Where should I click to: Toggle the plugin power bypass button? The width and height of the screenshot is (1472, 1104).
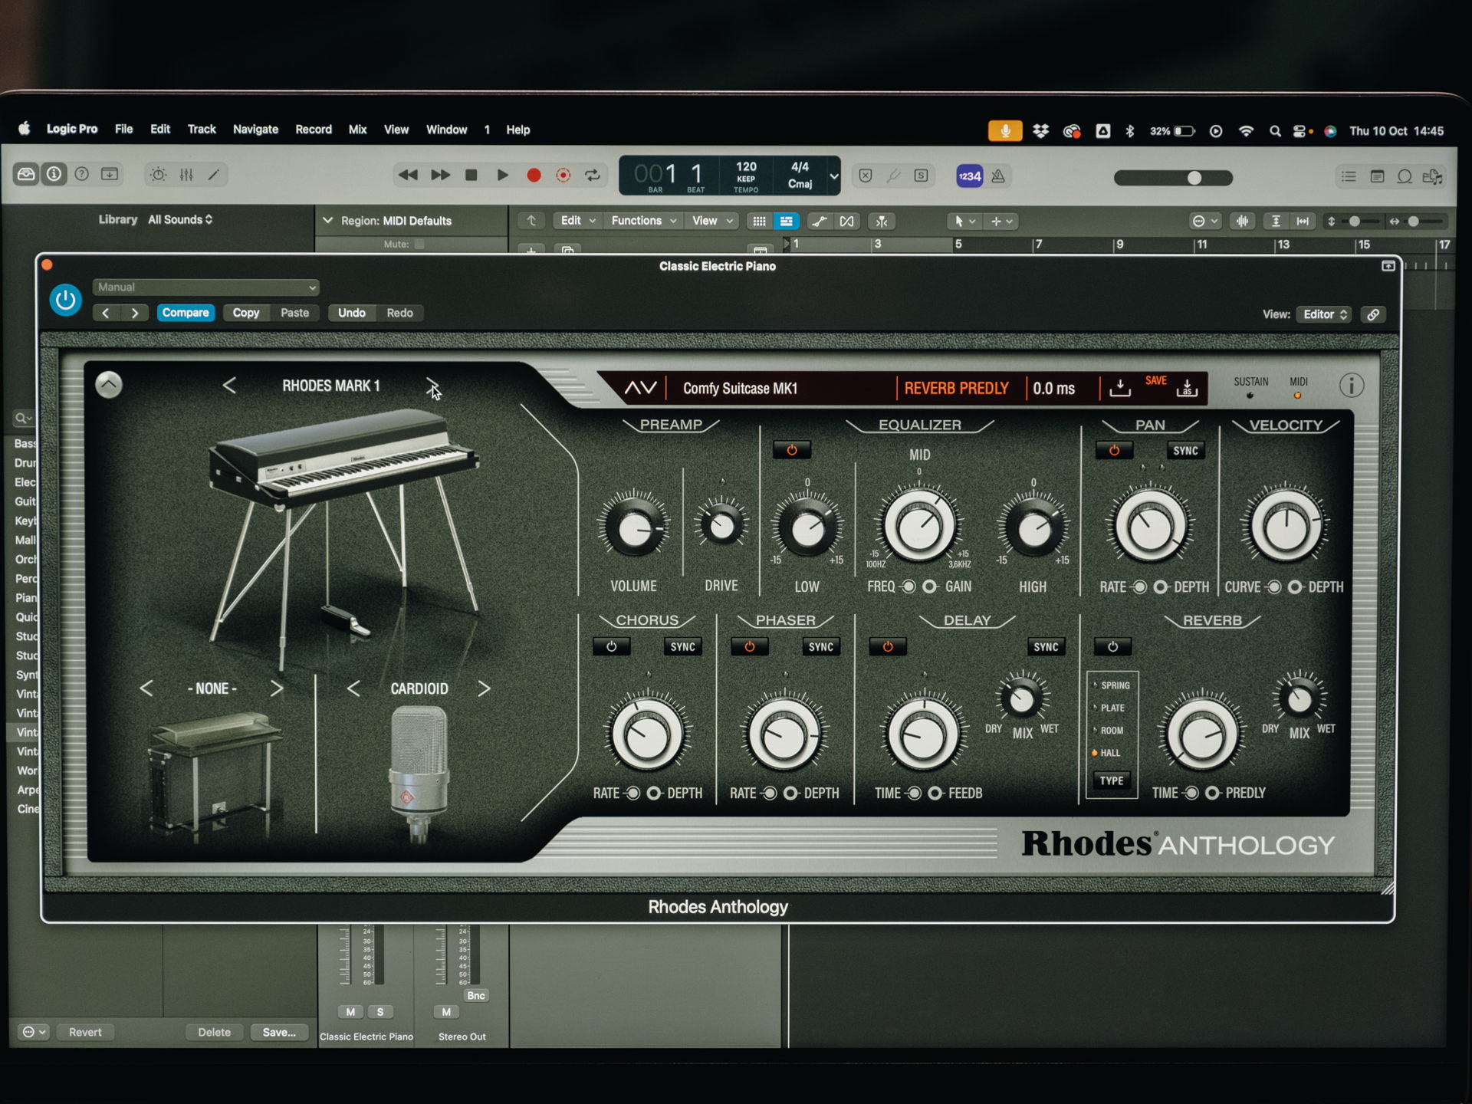pos(66,300)
